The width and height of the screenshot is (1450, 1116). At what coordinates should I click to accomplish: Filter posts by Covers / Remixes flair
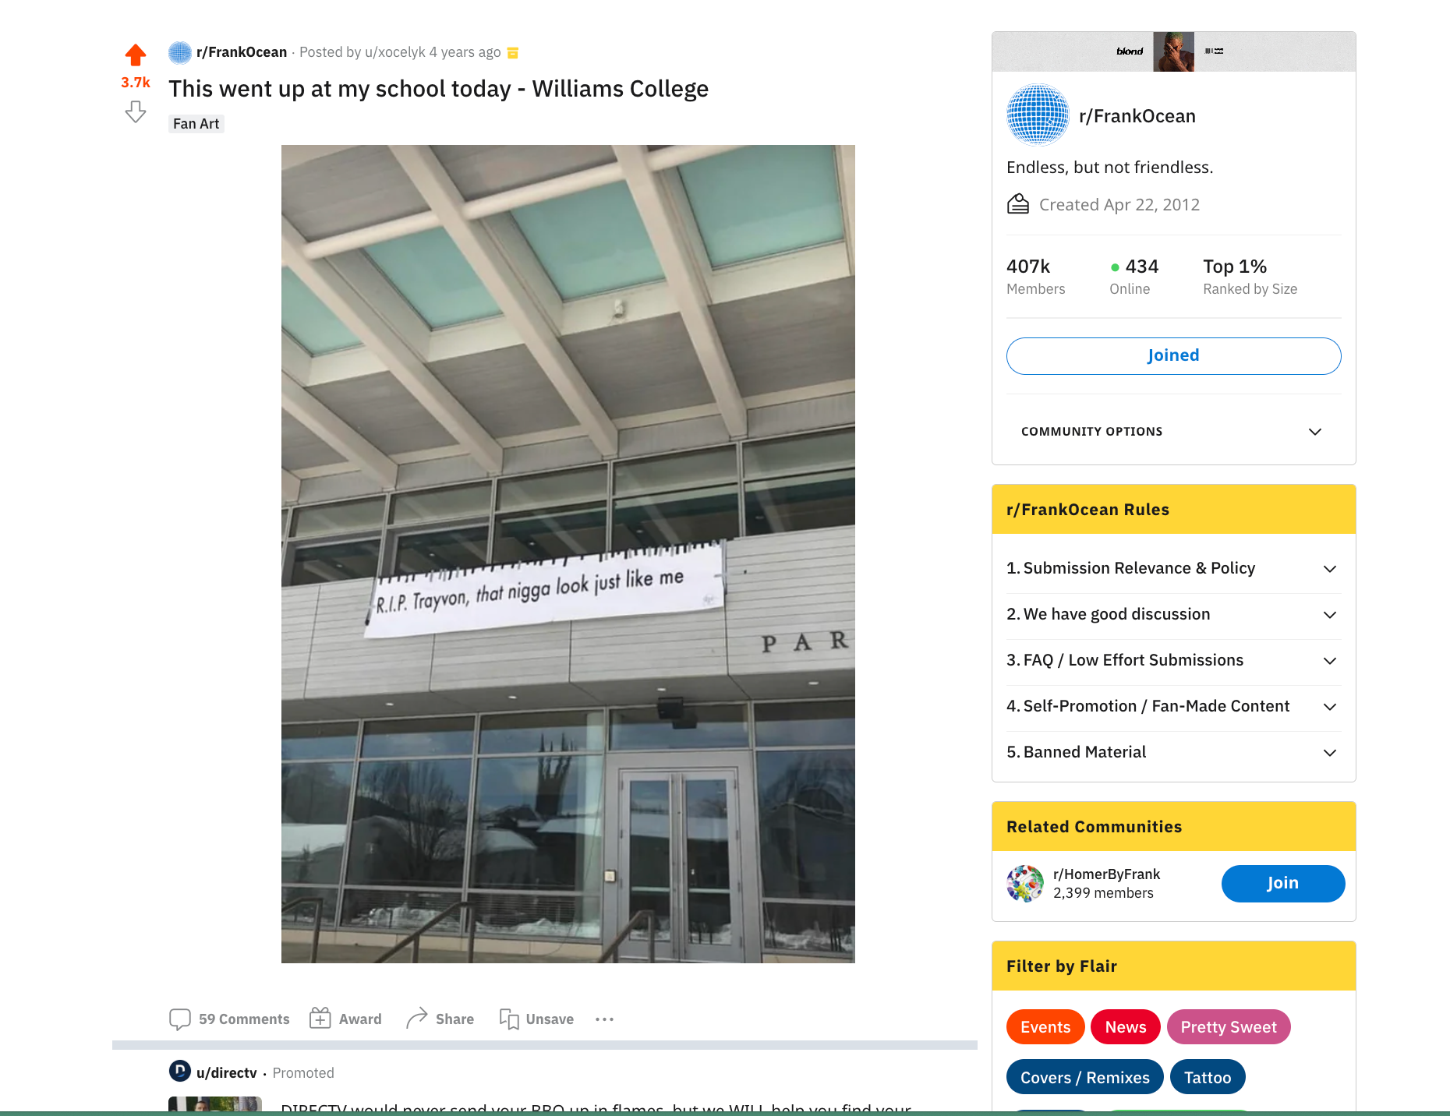point(1084,1078)
